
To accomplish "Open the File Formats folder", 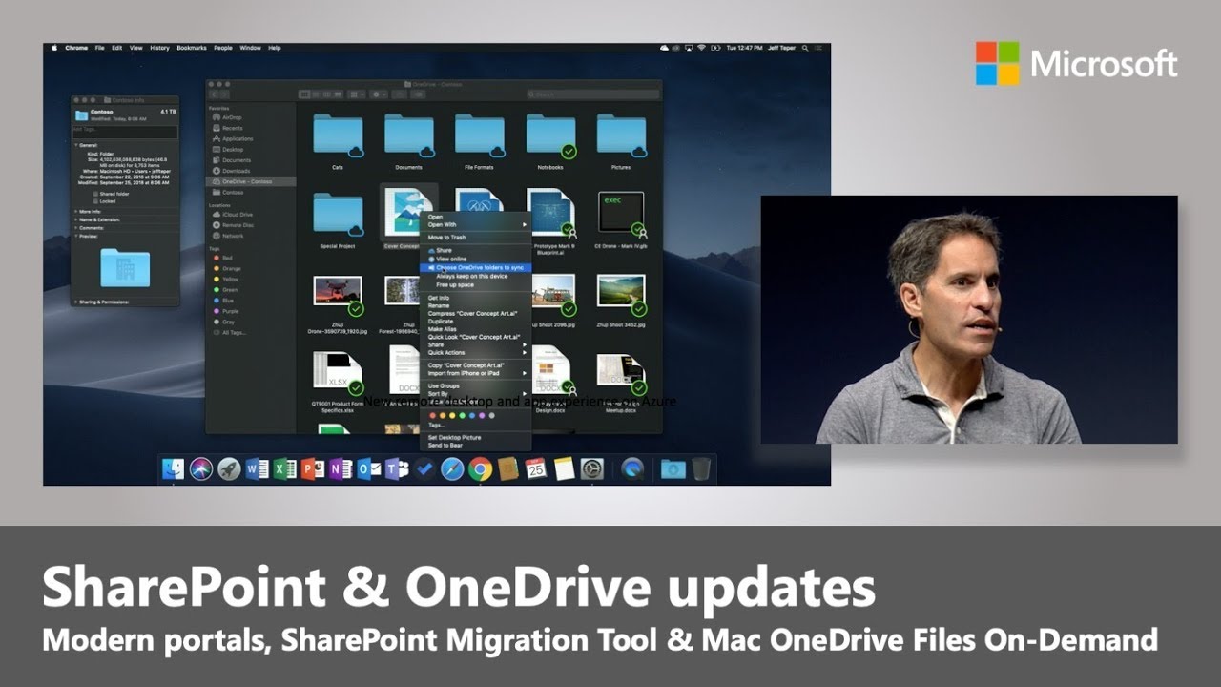I will [x=479, y=135].
